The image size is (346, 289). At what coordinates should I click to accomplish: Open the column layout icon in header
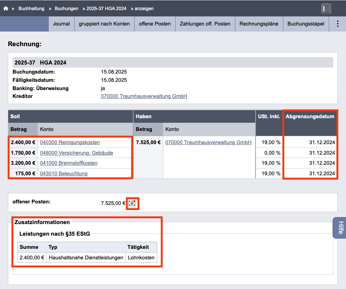pyautogui.click(x=326, y=9)
